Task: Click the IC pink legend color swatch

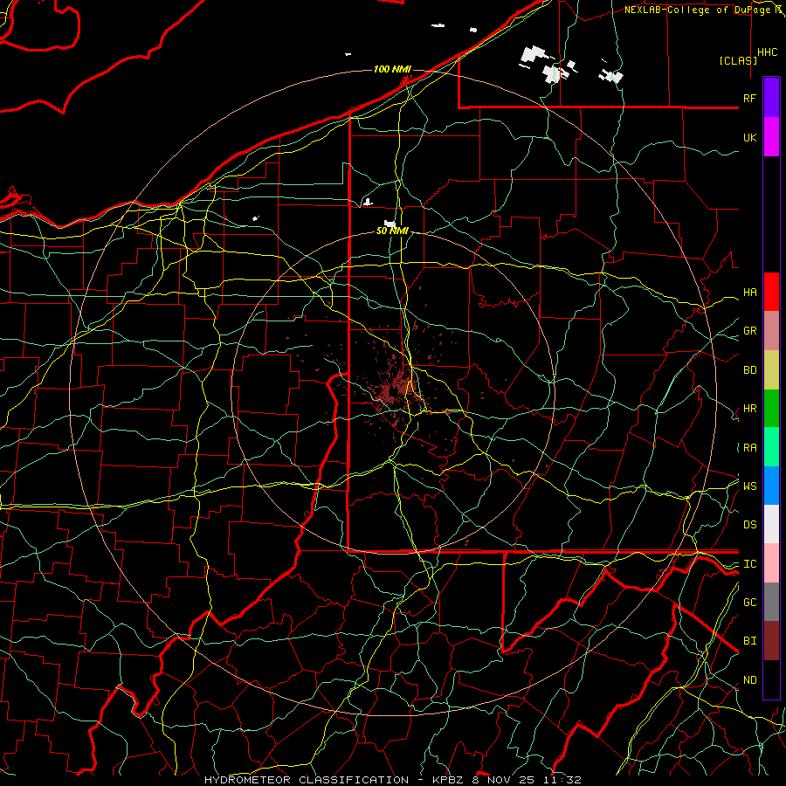Action: (771, 563)
